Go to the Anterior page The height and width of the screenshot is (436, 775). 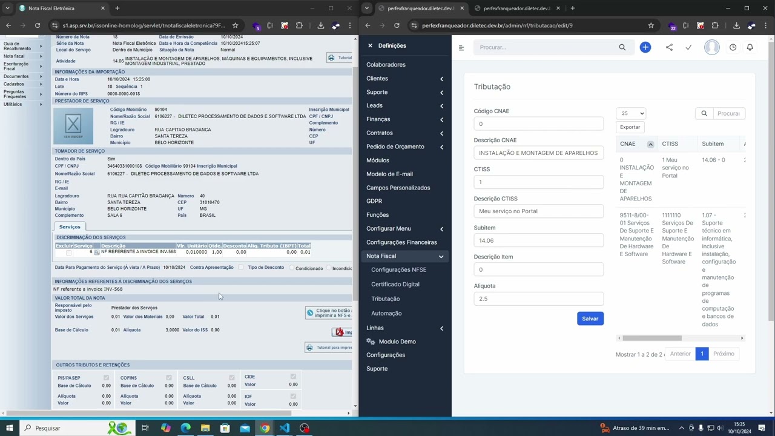click(680, 354)
